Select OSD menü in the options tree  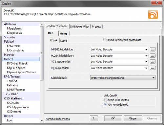(21, 112)
